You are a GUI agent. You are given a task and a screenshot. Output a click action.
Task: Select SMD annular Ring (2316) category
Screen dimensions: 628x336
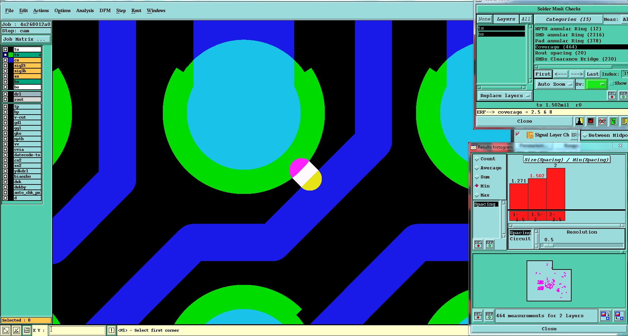tap(570, 35)
